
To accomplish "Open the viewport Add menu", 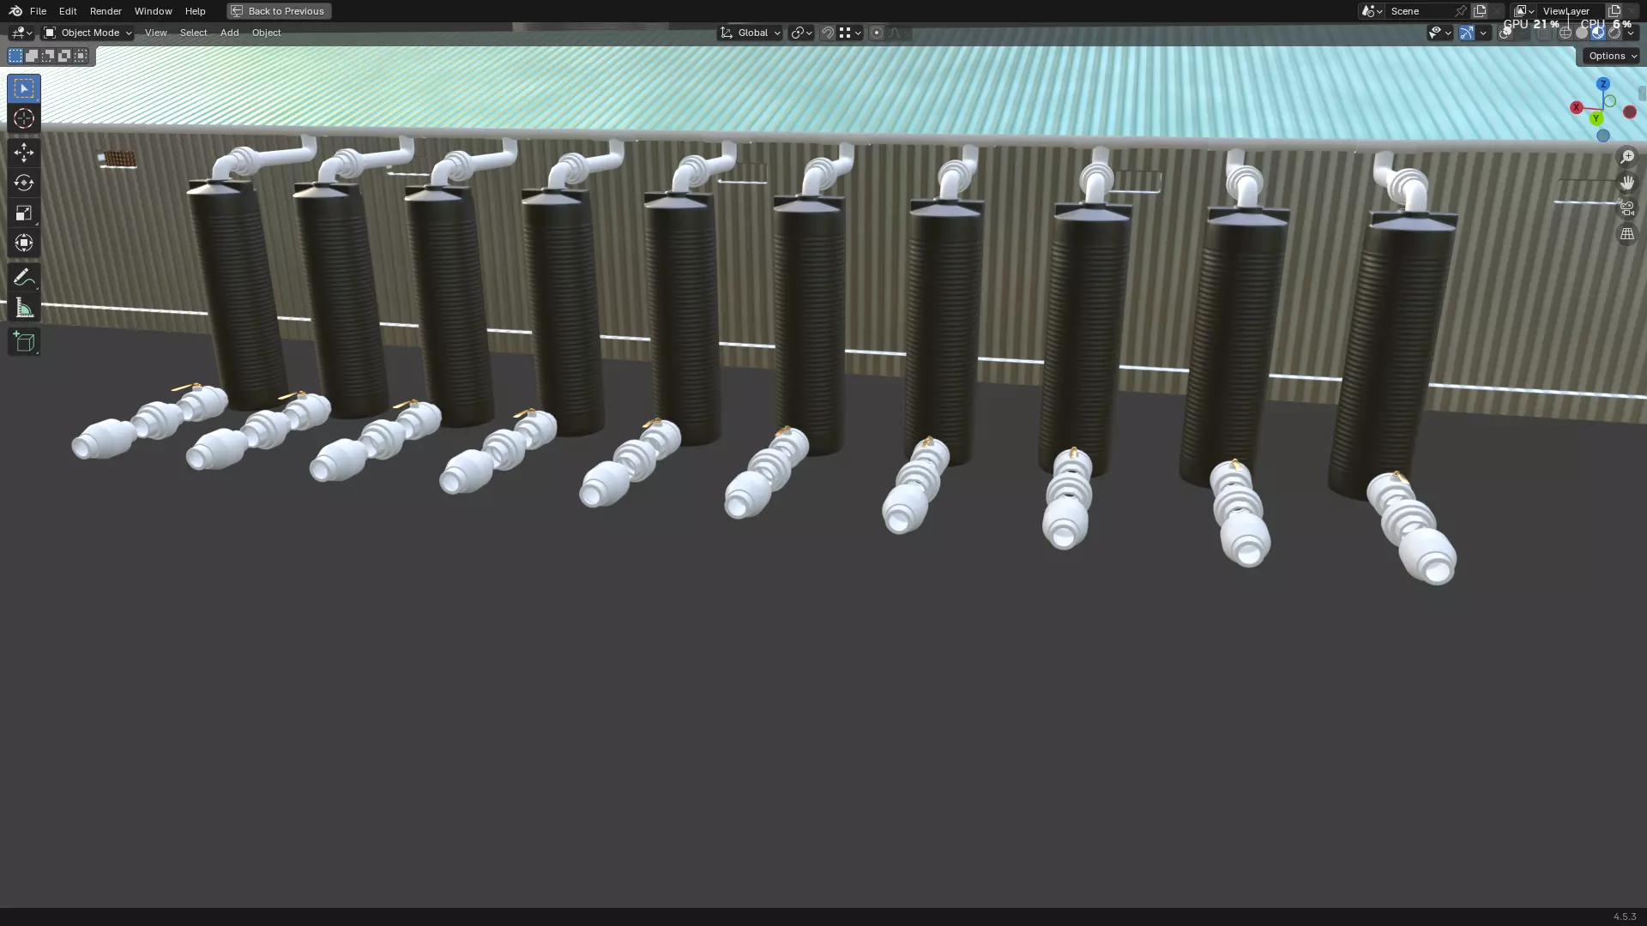I will [229, 33].
